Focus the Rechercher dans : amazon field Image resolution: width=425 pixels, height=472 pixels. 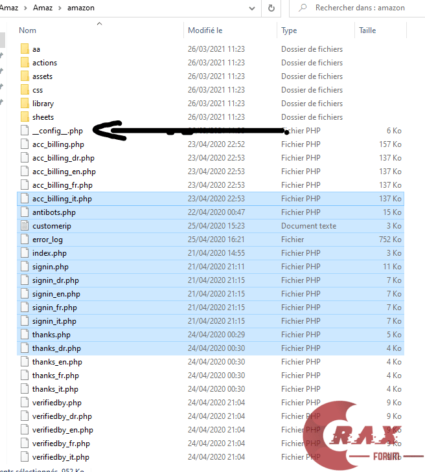pyautogui.click(x=360, y=8)
